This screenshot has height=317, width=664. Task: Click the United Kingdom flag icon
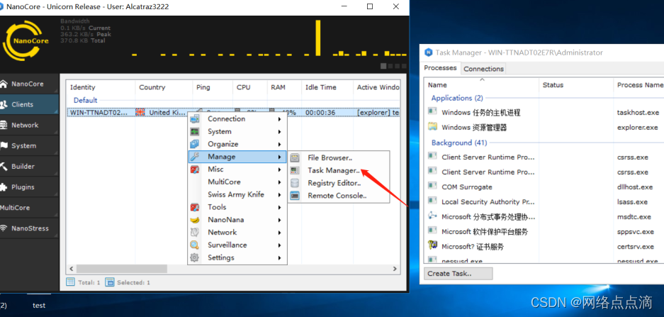point(140,112)
